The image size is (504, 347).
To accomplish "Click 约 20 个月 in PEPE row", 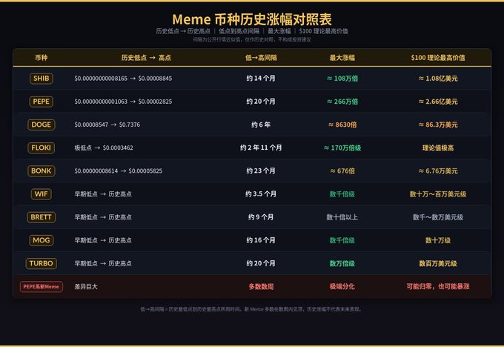I will pyautogui.click(x=261, y=102).
